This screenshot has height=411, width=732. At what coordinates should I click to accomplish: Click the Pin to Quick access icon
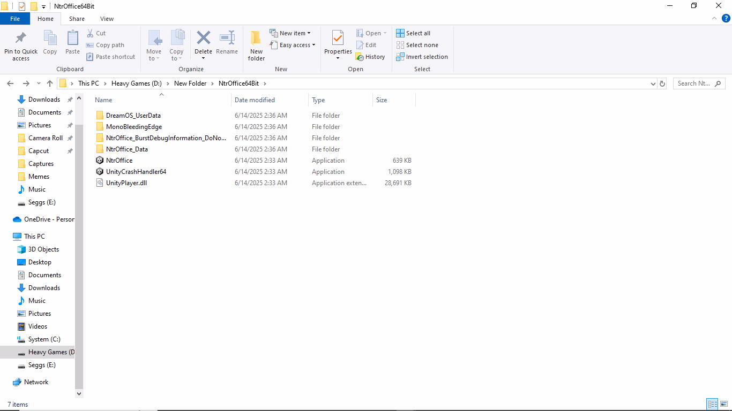click(x=21, y=39)
